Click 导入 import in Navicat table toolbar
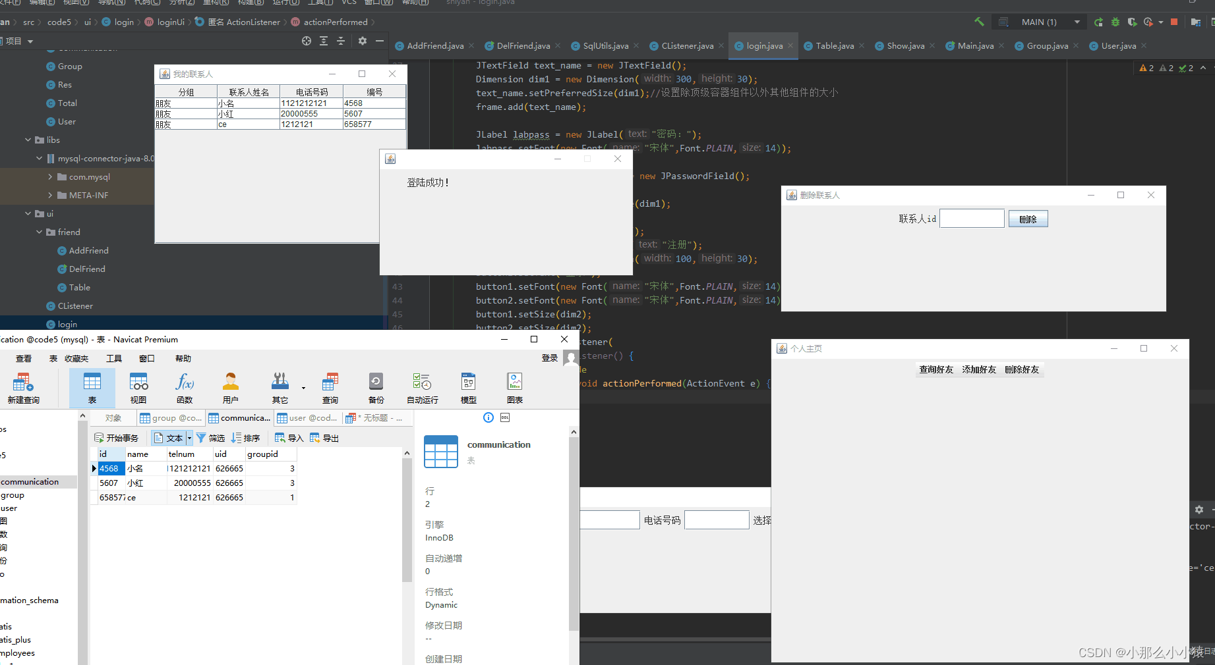Viewport: 1215px width, 665px height. [289, 438]
